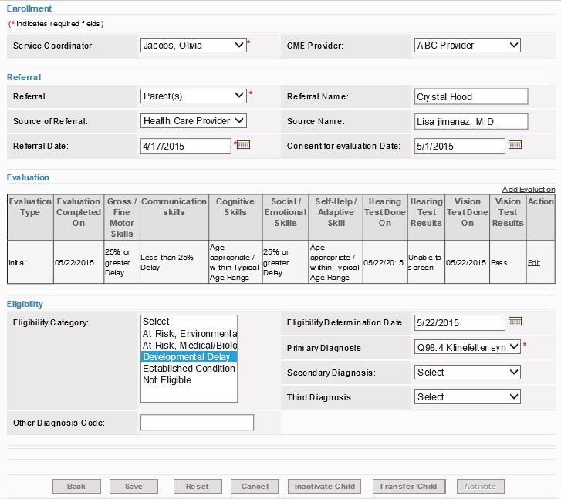This screenshot has width=561, height=499.
Task: Choose 'Select' in the Eligibility Category list
Action: [189, 321]
